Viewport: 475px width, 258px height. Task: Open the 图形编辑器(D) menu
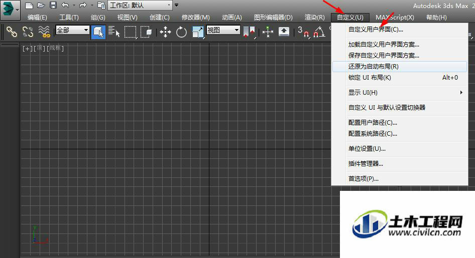pos(273,17)
